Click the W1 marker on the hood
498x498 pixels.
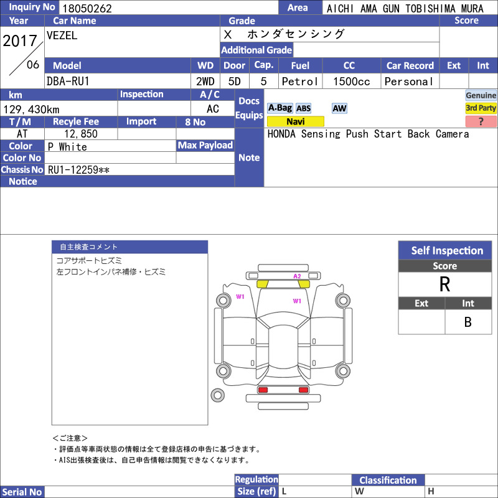(297, 301)
